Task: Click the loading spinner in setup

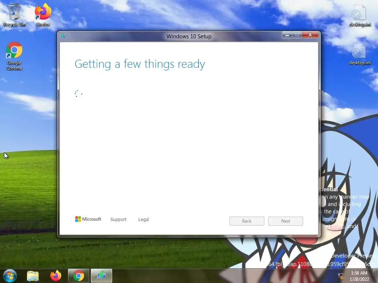Action: pos(79,94)
